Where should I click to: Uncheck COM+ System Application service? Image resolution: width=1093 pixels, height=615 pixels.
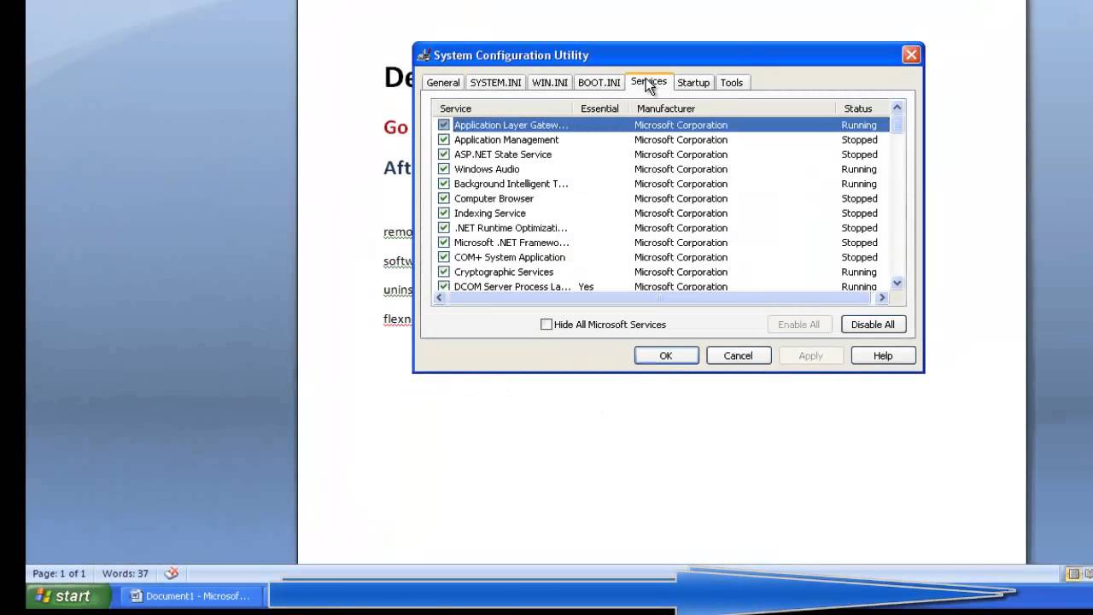(x=444, y=257)
